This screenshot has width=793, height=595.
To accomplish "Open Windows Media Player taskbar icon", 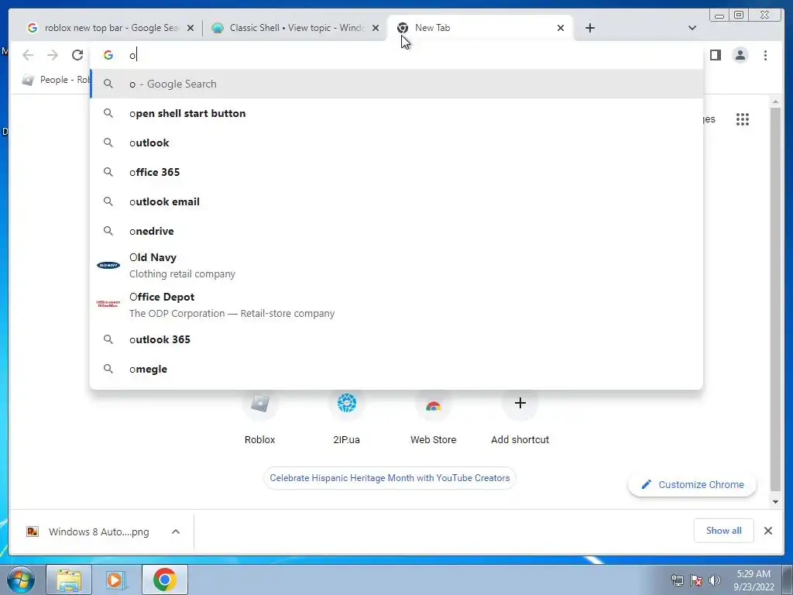I will coord(116,580).
